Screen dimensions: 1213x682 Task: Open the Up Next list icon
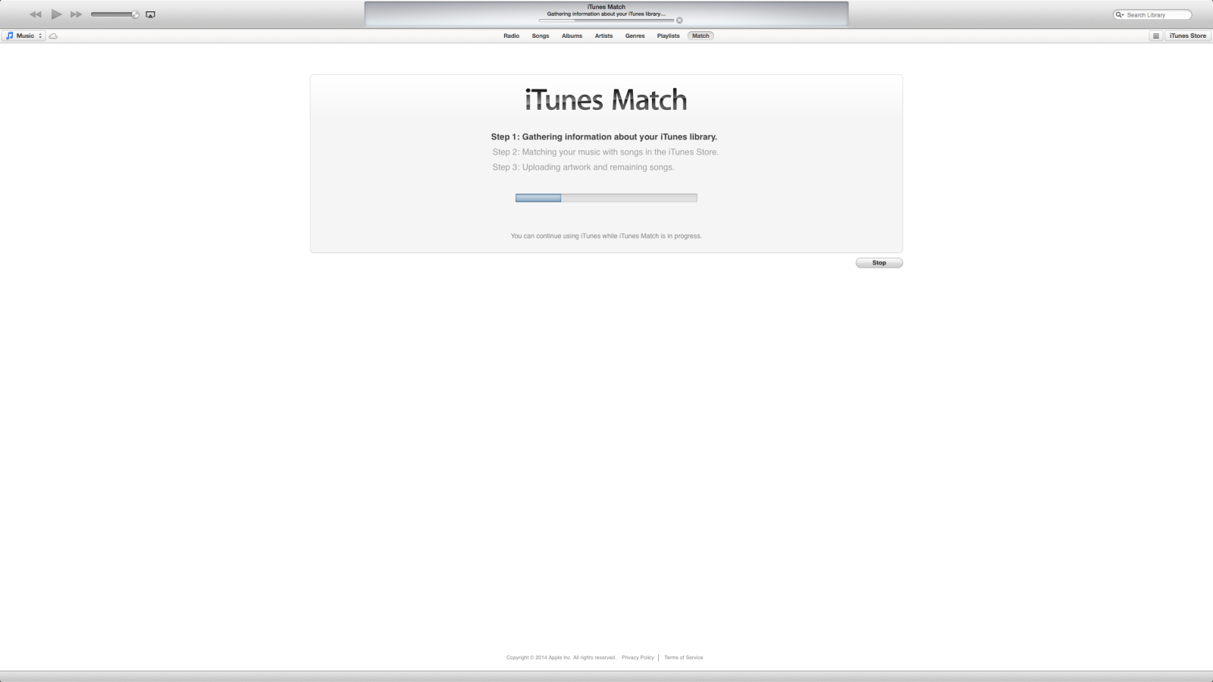click(1155, 36)
